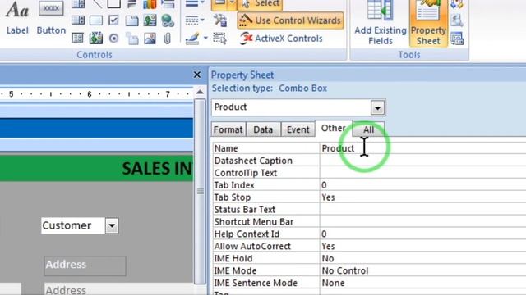Select the grey Address label on form

tap(85, 265)
